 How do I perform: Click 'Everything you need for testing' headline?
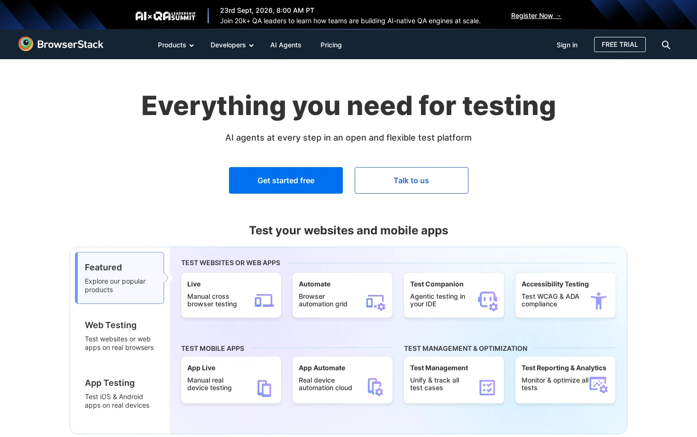click(348, 106)
